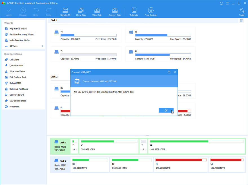
Task: Open Free Backup from the toolbar
Action: click(x=150, y=12)
